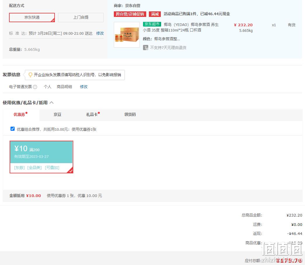Click the 京东超市 green badge
This screenshot has width=305, height=265.
152,24
